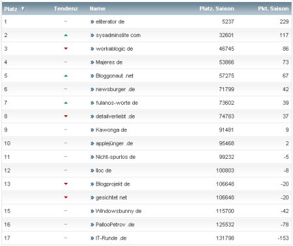Sort by the Name column header
Viewport: 293px width, 246px height.
(98, 8)
